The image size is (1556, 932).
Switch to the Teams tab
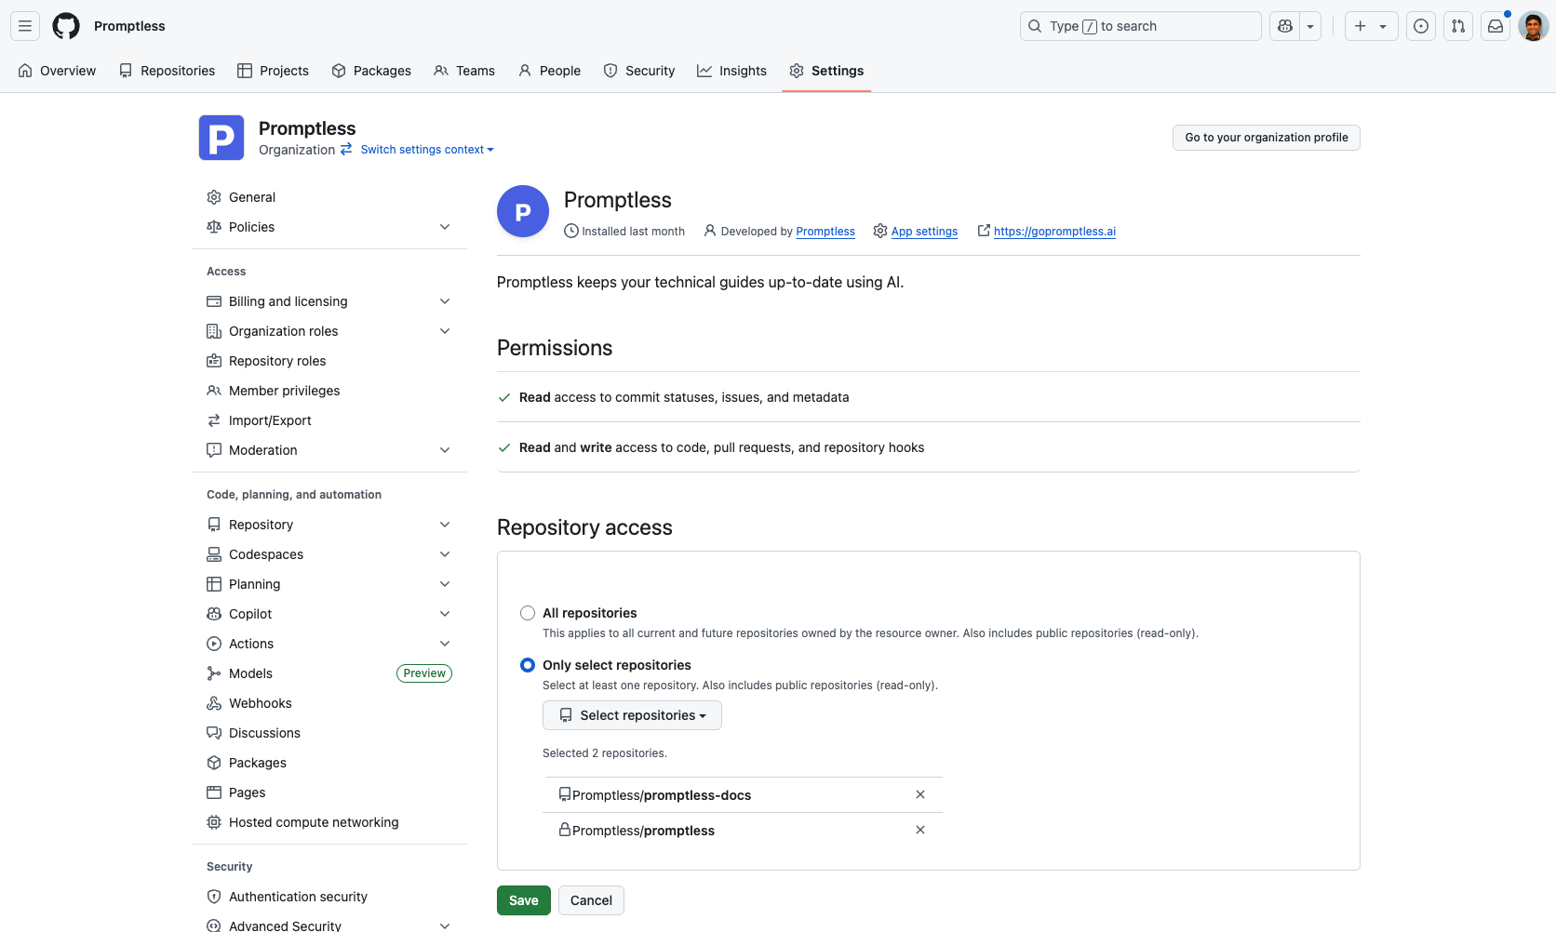464,71
